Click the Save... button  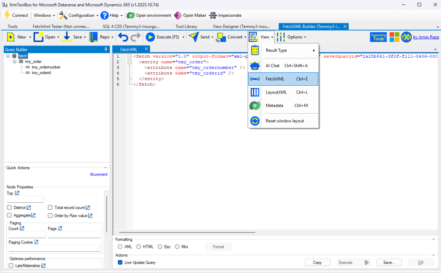[x=389, y=262]
